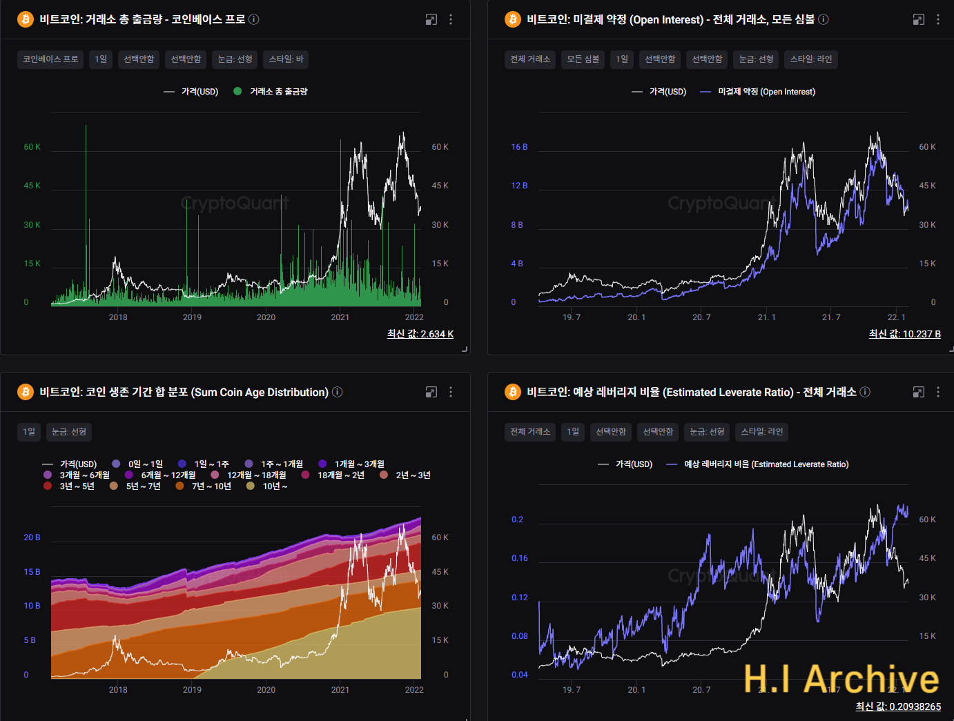Screen dimensions: 954x721
Task: Open 눈금: 선형 scale option in outflow chart
Action: pos(235,59)
